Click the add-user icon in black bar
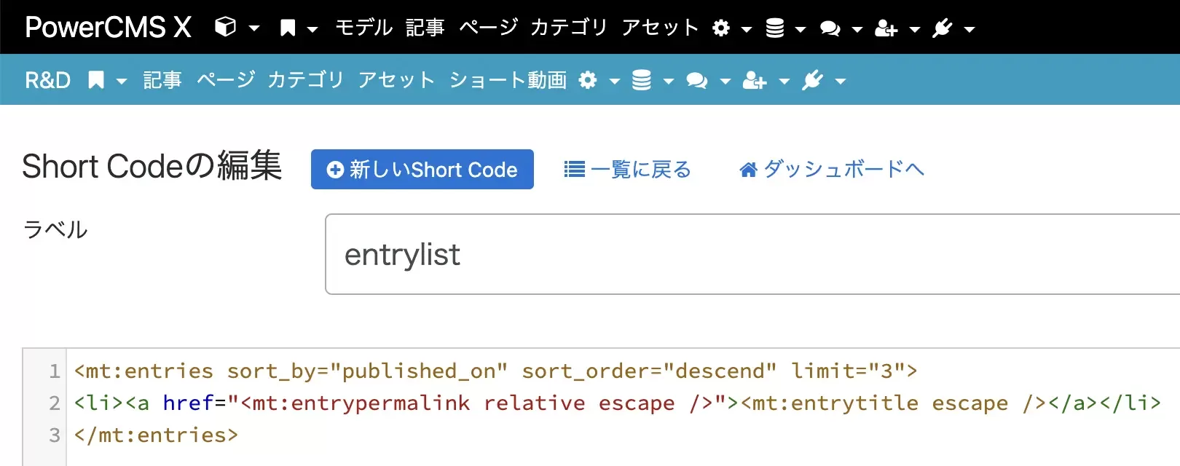Screen dimensions: 1180x466 pyautogui.click(x=886, y=28)
